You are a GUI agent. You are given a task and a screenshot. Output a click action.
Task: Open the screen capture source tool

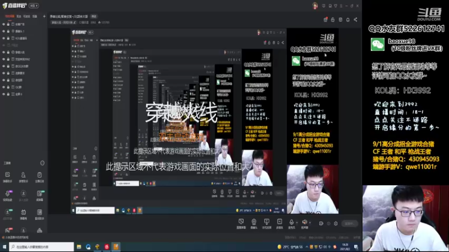pyautogui.click(x=241, y=223)
